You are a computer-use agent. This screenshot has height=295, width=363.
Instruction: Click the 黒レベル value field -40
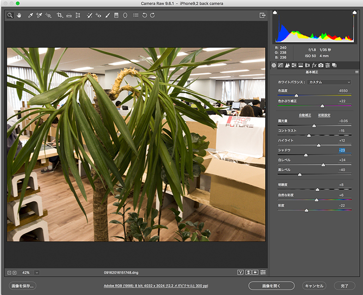click(x=342, y=170)
